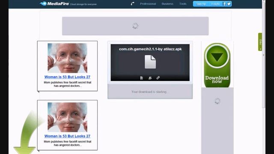Open upper 'Woman is 53 But Looks 27' link
Image resolution: width=274 pixels, height=154 pixels.
click(x=67, y=77)
